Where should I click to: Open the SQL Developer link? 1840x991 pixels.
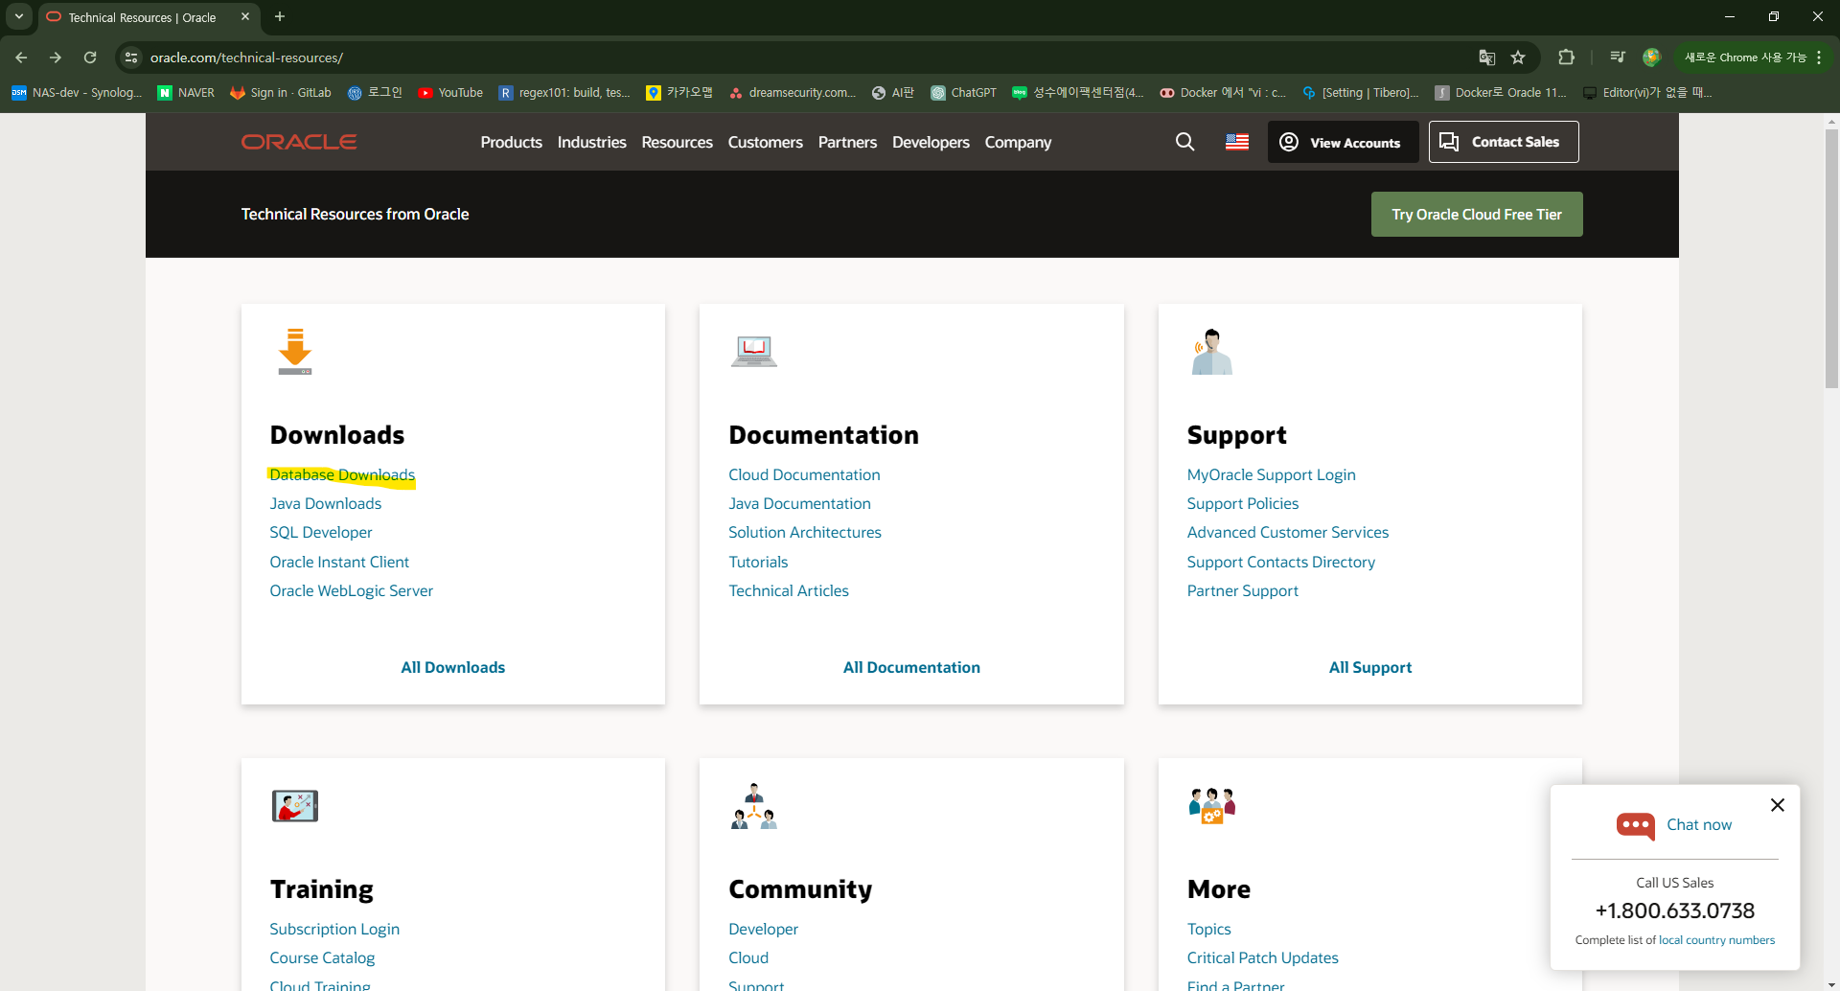(x=321, y=532)
